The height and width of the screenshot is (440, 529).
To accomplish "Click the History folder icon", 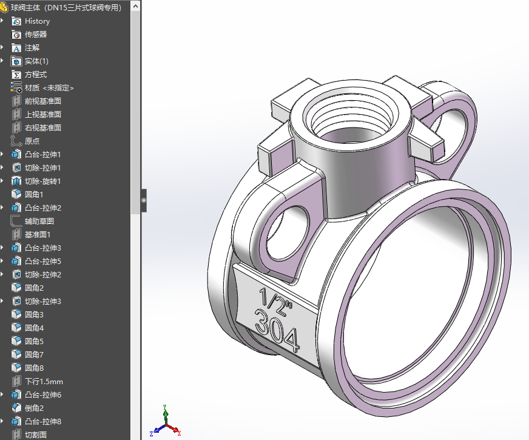I will pos(16,21).
